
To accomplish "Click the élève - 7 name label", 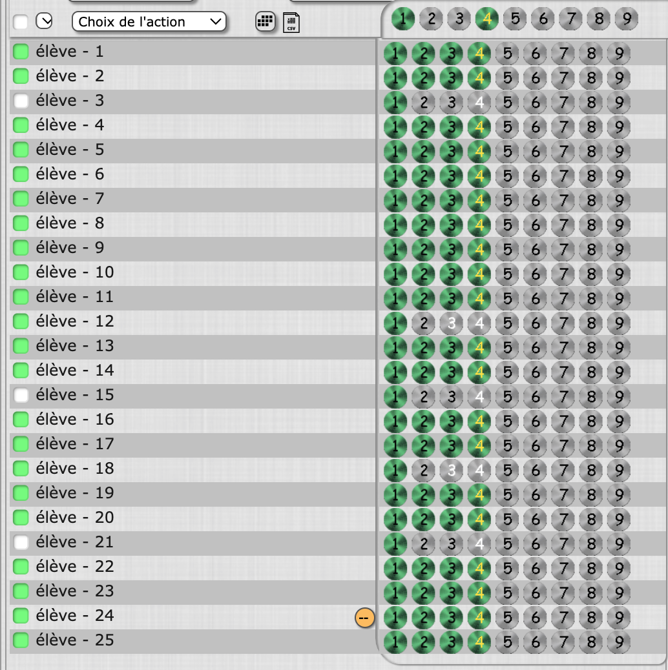I will (x=70, y=199).
